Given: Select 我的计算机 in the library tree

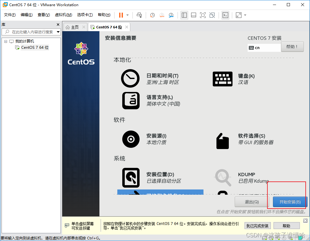Looking at the screenshot, I should (x=24, y=41).
